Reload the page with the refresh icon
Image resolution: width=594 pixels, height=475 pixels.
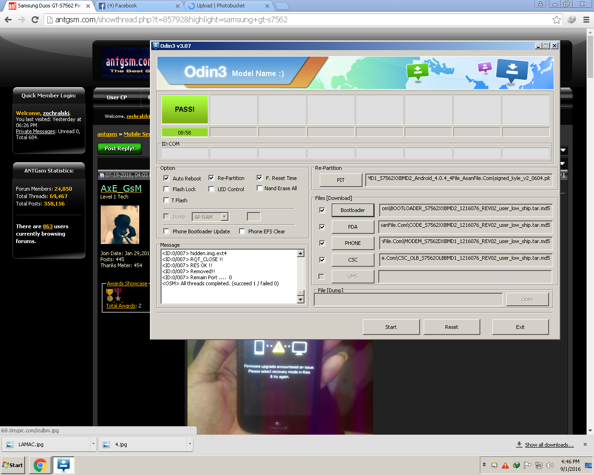pyautogui.click(x=35, y=19)
